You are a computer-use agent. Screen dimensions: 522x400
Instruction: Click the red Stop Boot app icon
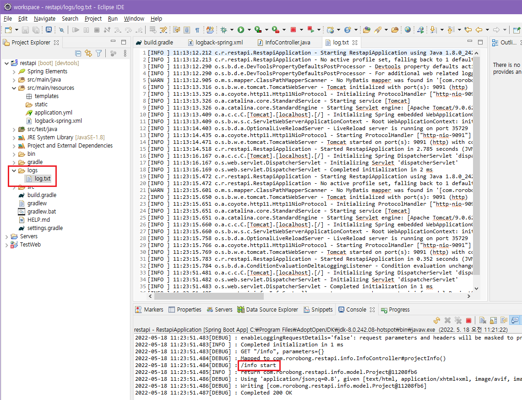point(293,30)
